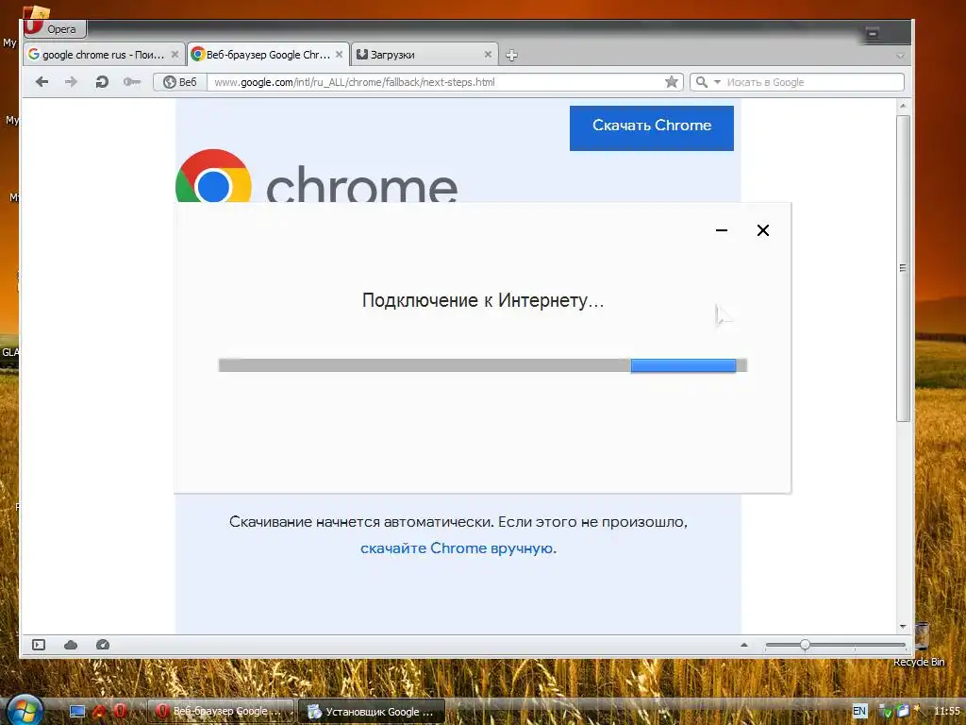The image size is (966, 725).
Task: Toggle the Opera panels sidebar icon
Action: pyautogui.click(x=39, y=644)
